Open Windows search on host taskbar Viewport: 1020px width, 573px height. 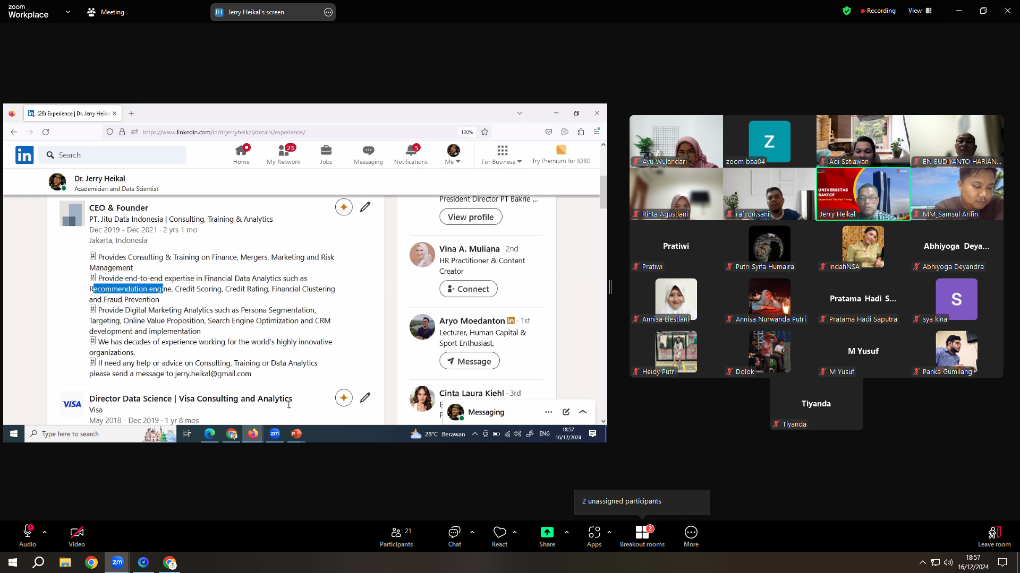pos(38,562)
